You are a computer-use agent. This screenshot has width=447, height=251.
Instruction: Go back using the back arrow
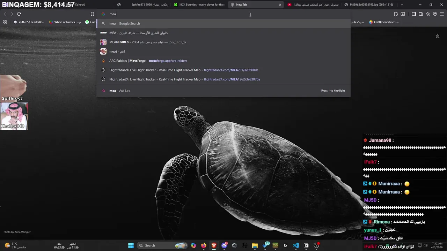(5, 14)
